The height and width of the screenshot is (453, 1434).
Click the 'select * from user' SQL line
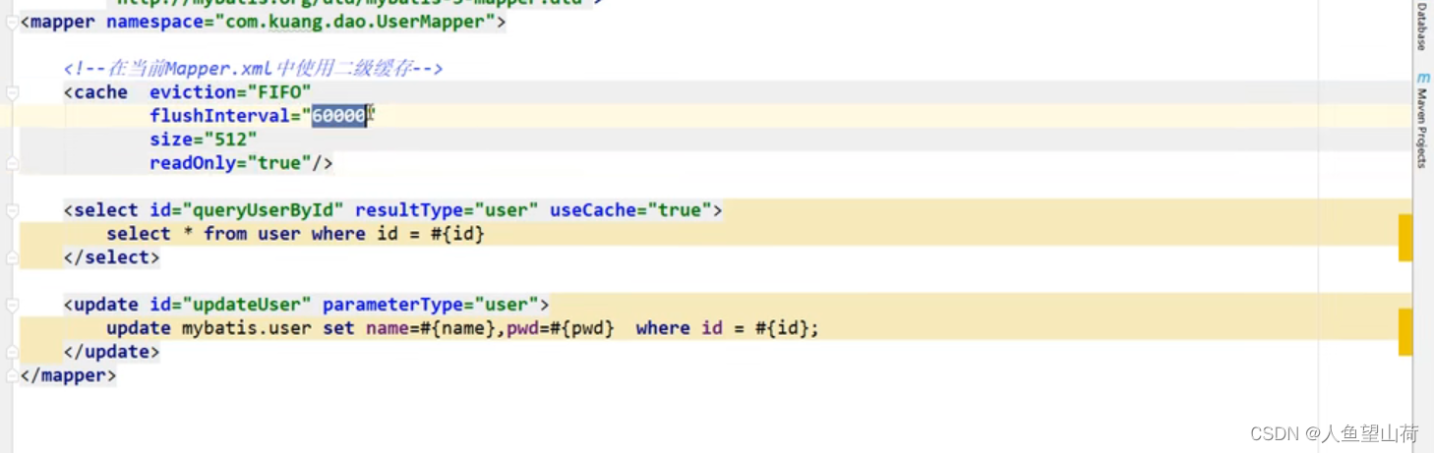tap(295, 234)
